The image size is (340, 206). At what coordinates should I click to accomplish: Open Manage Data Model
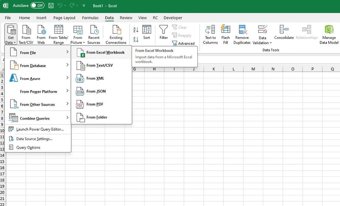pos(329,34)
